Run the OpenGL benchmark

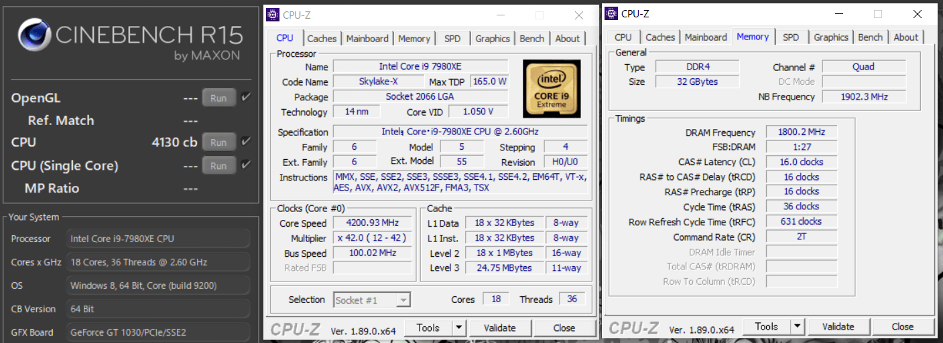pos(218,98)
